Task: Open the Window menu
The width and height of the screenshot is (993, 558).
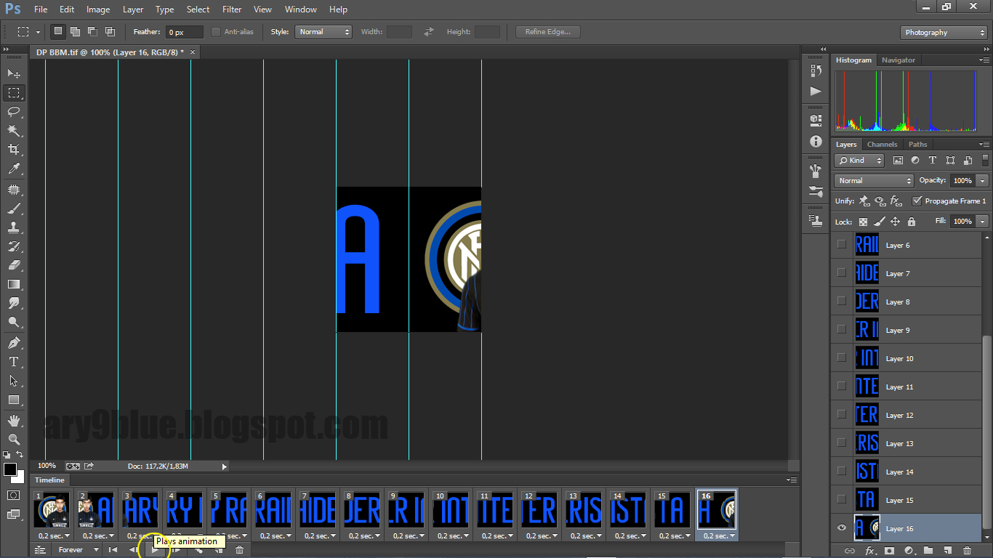Action: coord(300,9)
